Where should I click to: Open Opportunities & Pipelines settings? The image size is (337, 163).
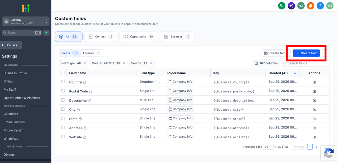(x=22, y=98)
